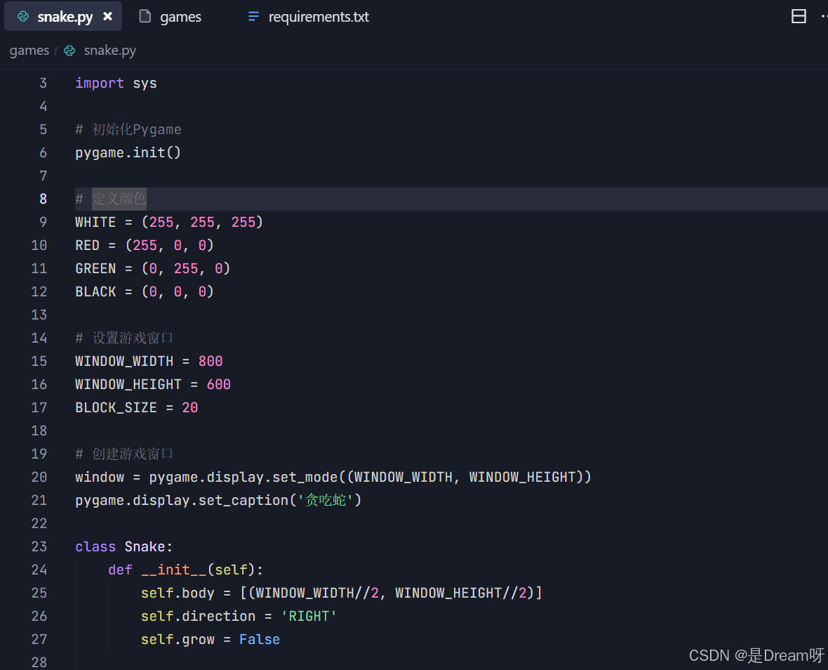The width and height of the screenshot is (828, 670).
Task: Select the snake.py editor tab
Action: [x=65, y=17]
